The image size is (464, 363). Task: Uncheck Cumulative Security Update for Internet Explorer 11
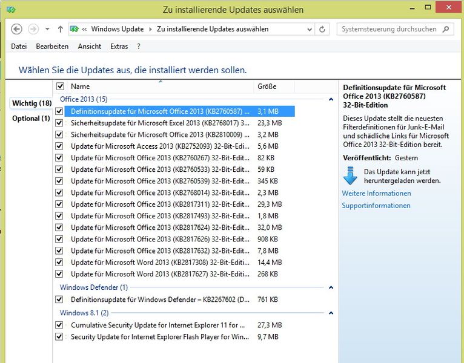(59, 325)
